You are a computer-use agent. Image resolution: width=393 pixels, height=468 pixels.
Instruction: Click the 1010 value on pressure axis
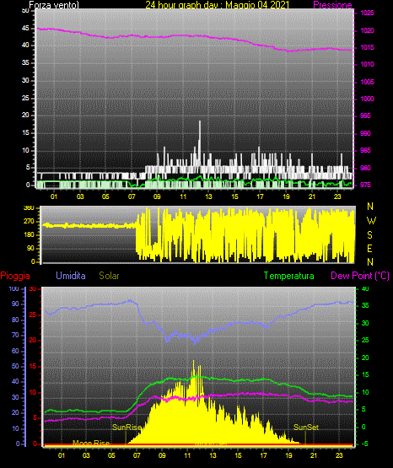(x=367, y=64)
